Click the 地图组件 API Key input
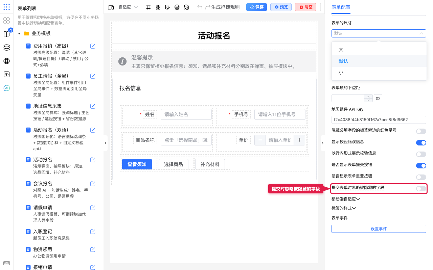The image size is (433, 270). 379,120
